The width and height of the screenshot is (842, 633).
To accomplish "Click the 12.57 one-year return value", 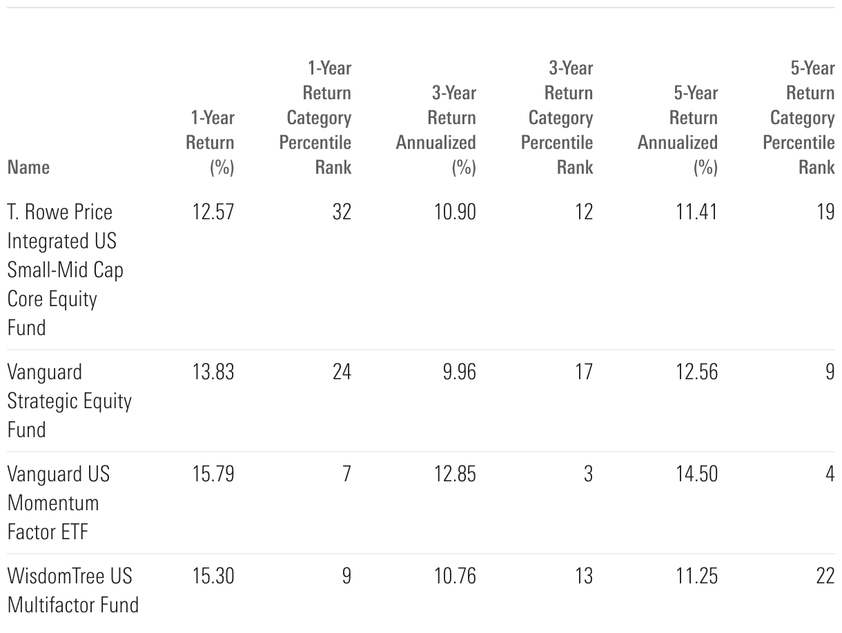I will pyautogui.click(x=213, y=212).
